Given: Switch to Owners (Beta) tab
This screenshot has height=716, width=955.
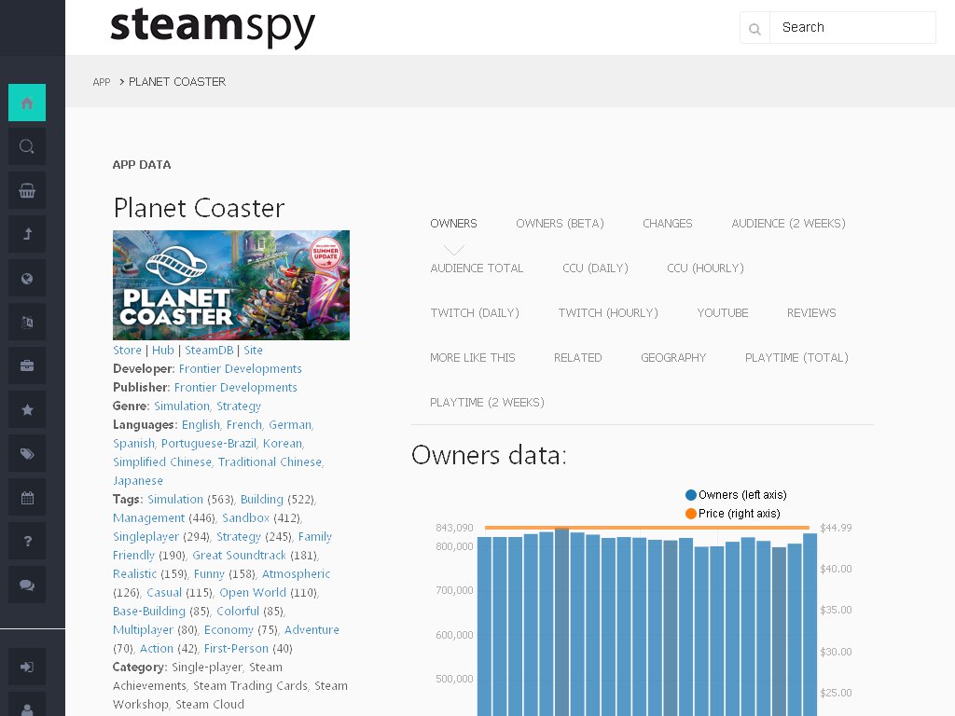Looking at the screenshot, I should tap(560, 224).
